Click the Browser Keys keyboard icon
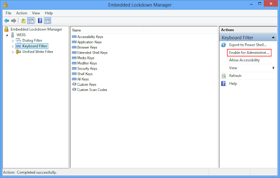 [x=74, y=47]
